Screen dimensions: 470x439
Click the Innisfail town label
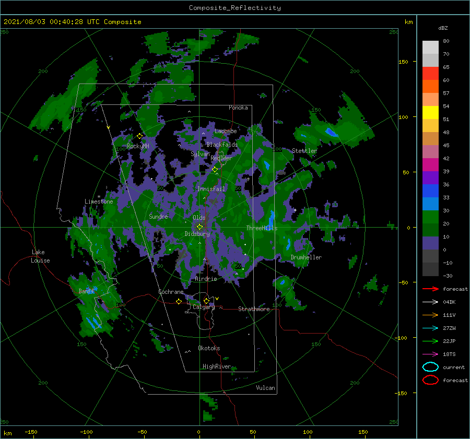(211, 189)
